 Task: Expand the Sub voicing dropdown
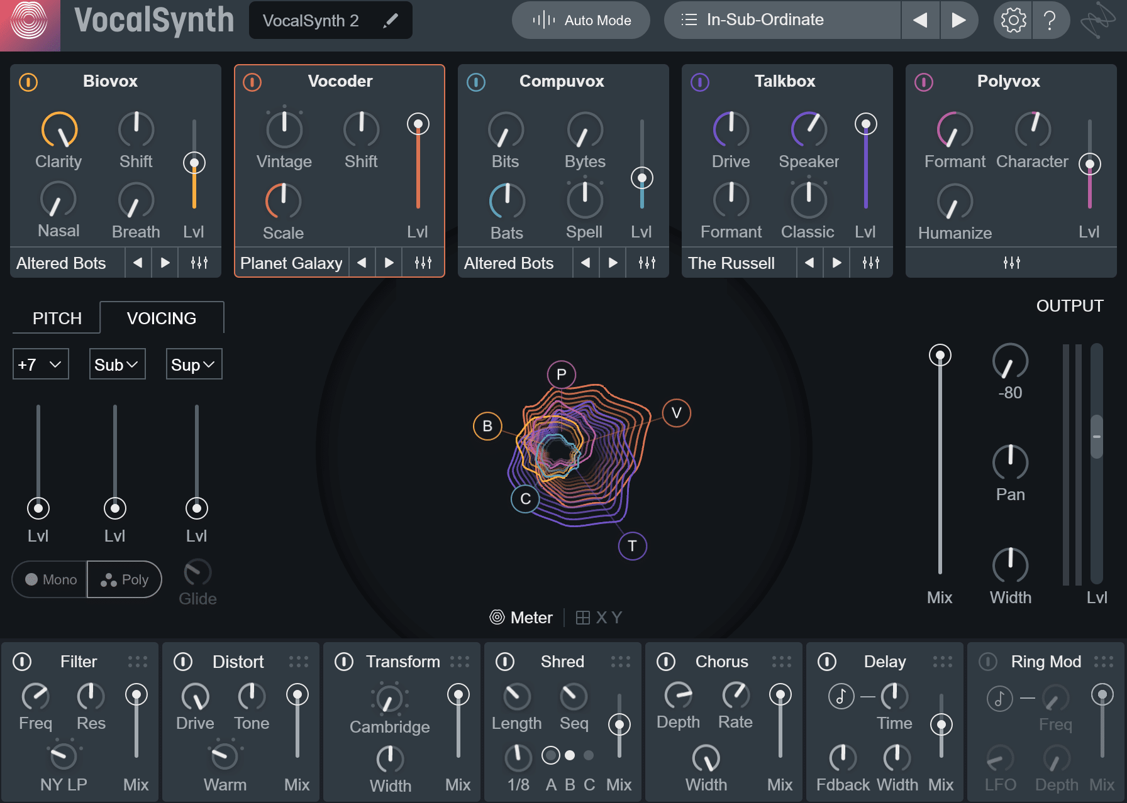pyautogui.click(x=116, y=364)
